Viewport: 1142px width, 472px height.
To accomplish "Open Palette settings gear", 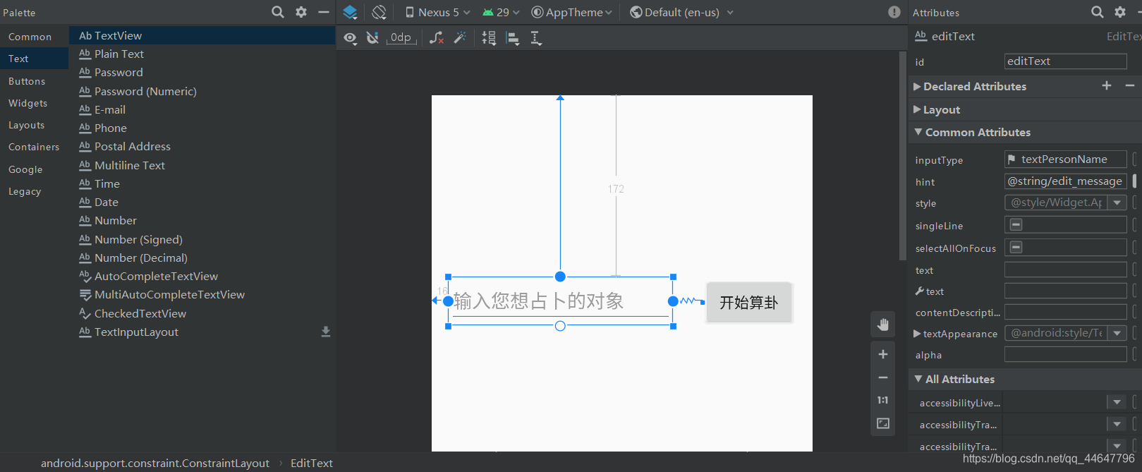I will pyautogui.click(x=301, y=12).
